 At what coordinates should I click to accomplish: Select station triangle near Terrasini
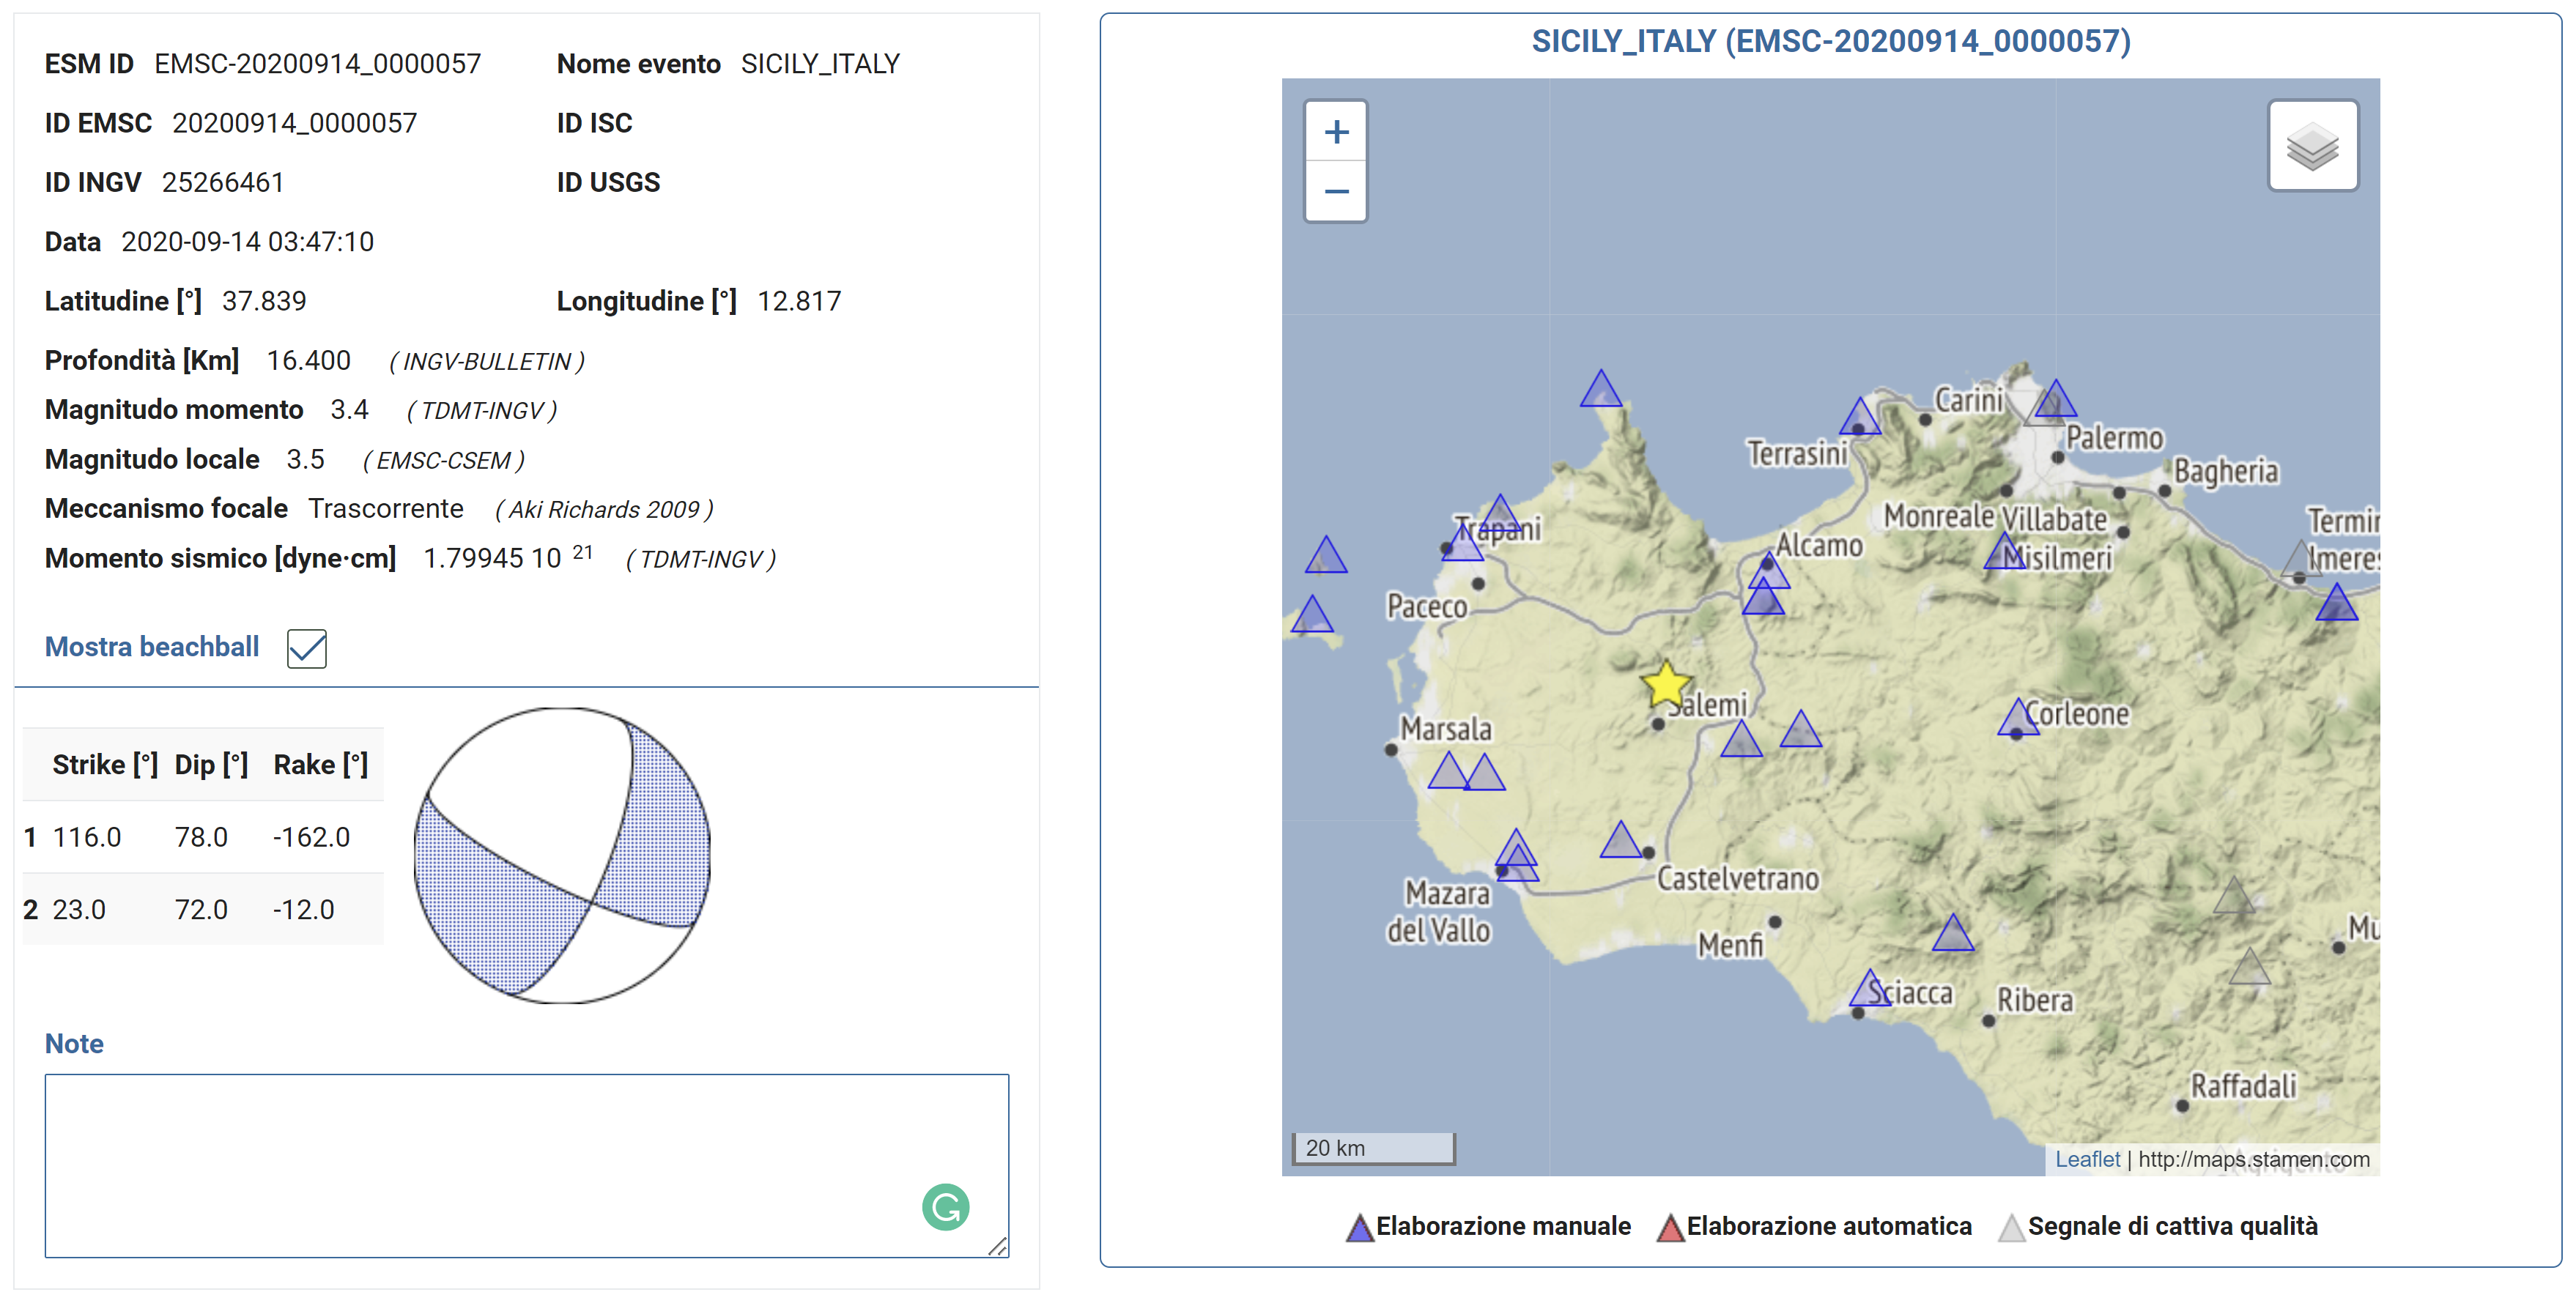tap(1859, 418)
